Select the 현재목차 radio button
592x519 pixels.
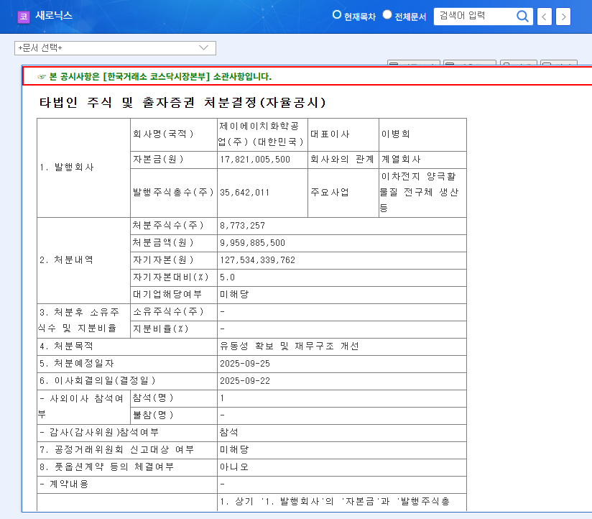pos(336,14)
